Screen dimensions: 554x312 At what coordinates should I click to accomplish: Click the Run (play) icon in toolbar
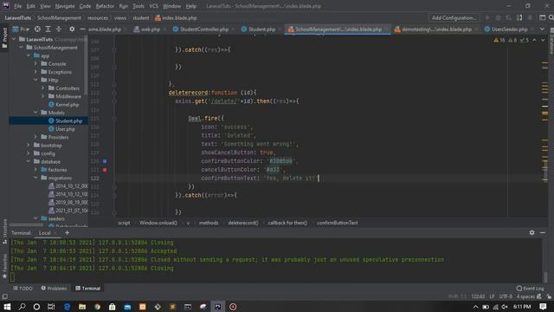[487, 17]
